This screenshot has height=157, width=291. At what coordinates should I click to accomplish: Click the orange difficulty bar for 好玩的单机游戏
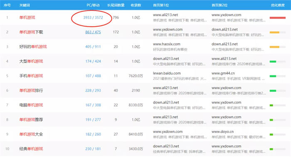tap(274, 47)
